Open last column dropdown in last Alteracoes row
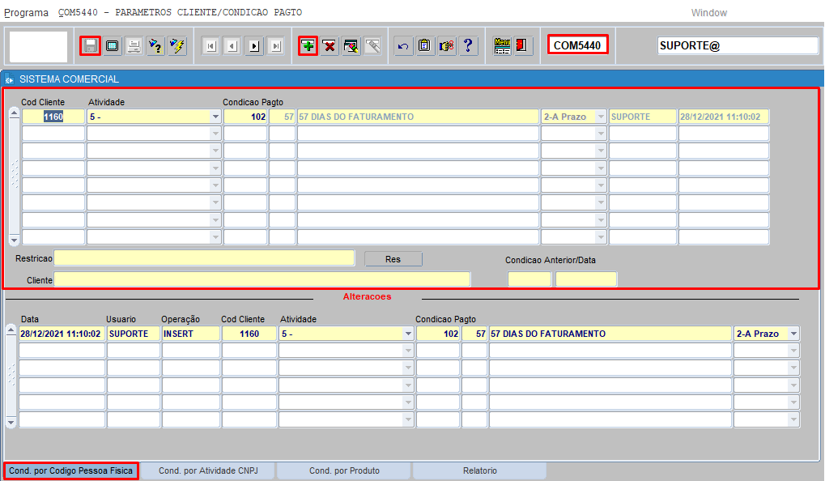 click(x=793, y=419)
